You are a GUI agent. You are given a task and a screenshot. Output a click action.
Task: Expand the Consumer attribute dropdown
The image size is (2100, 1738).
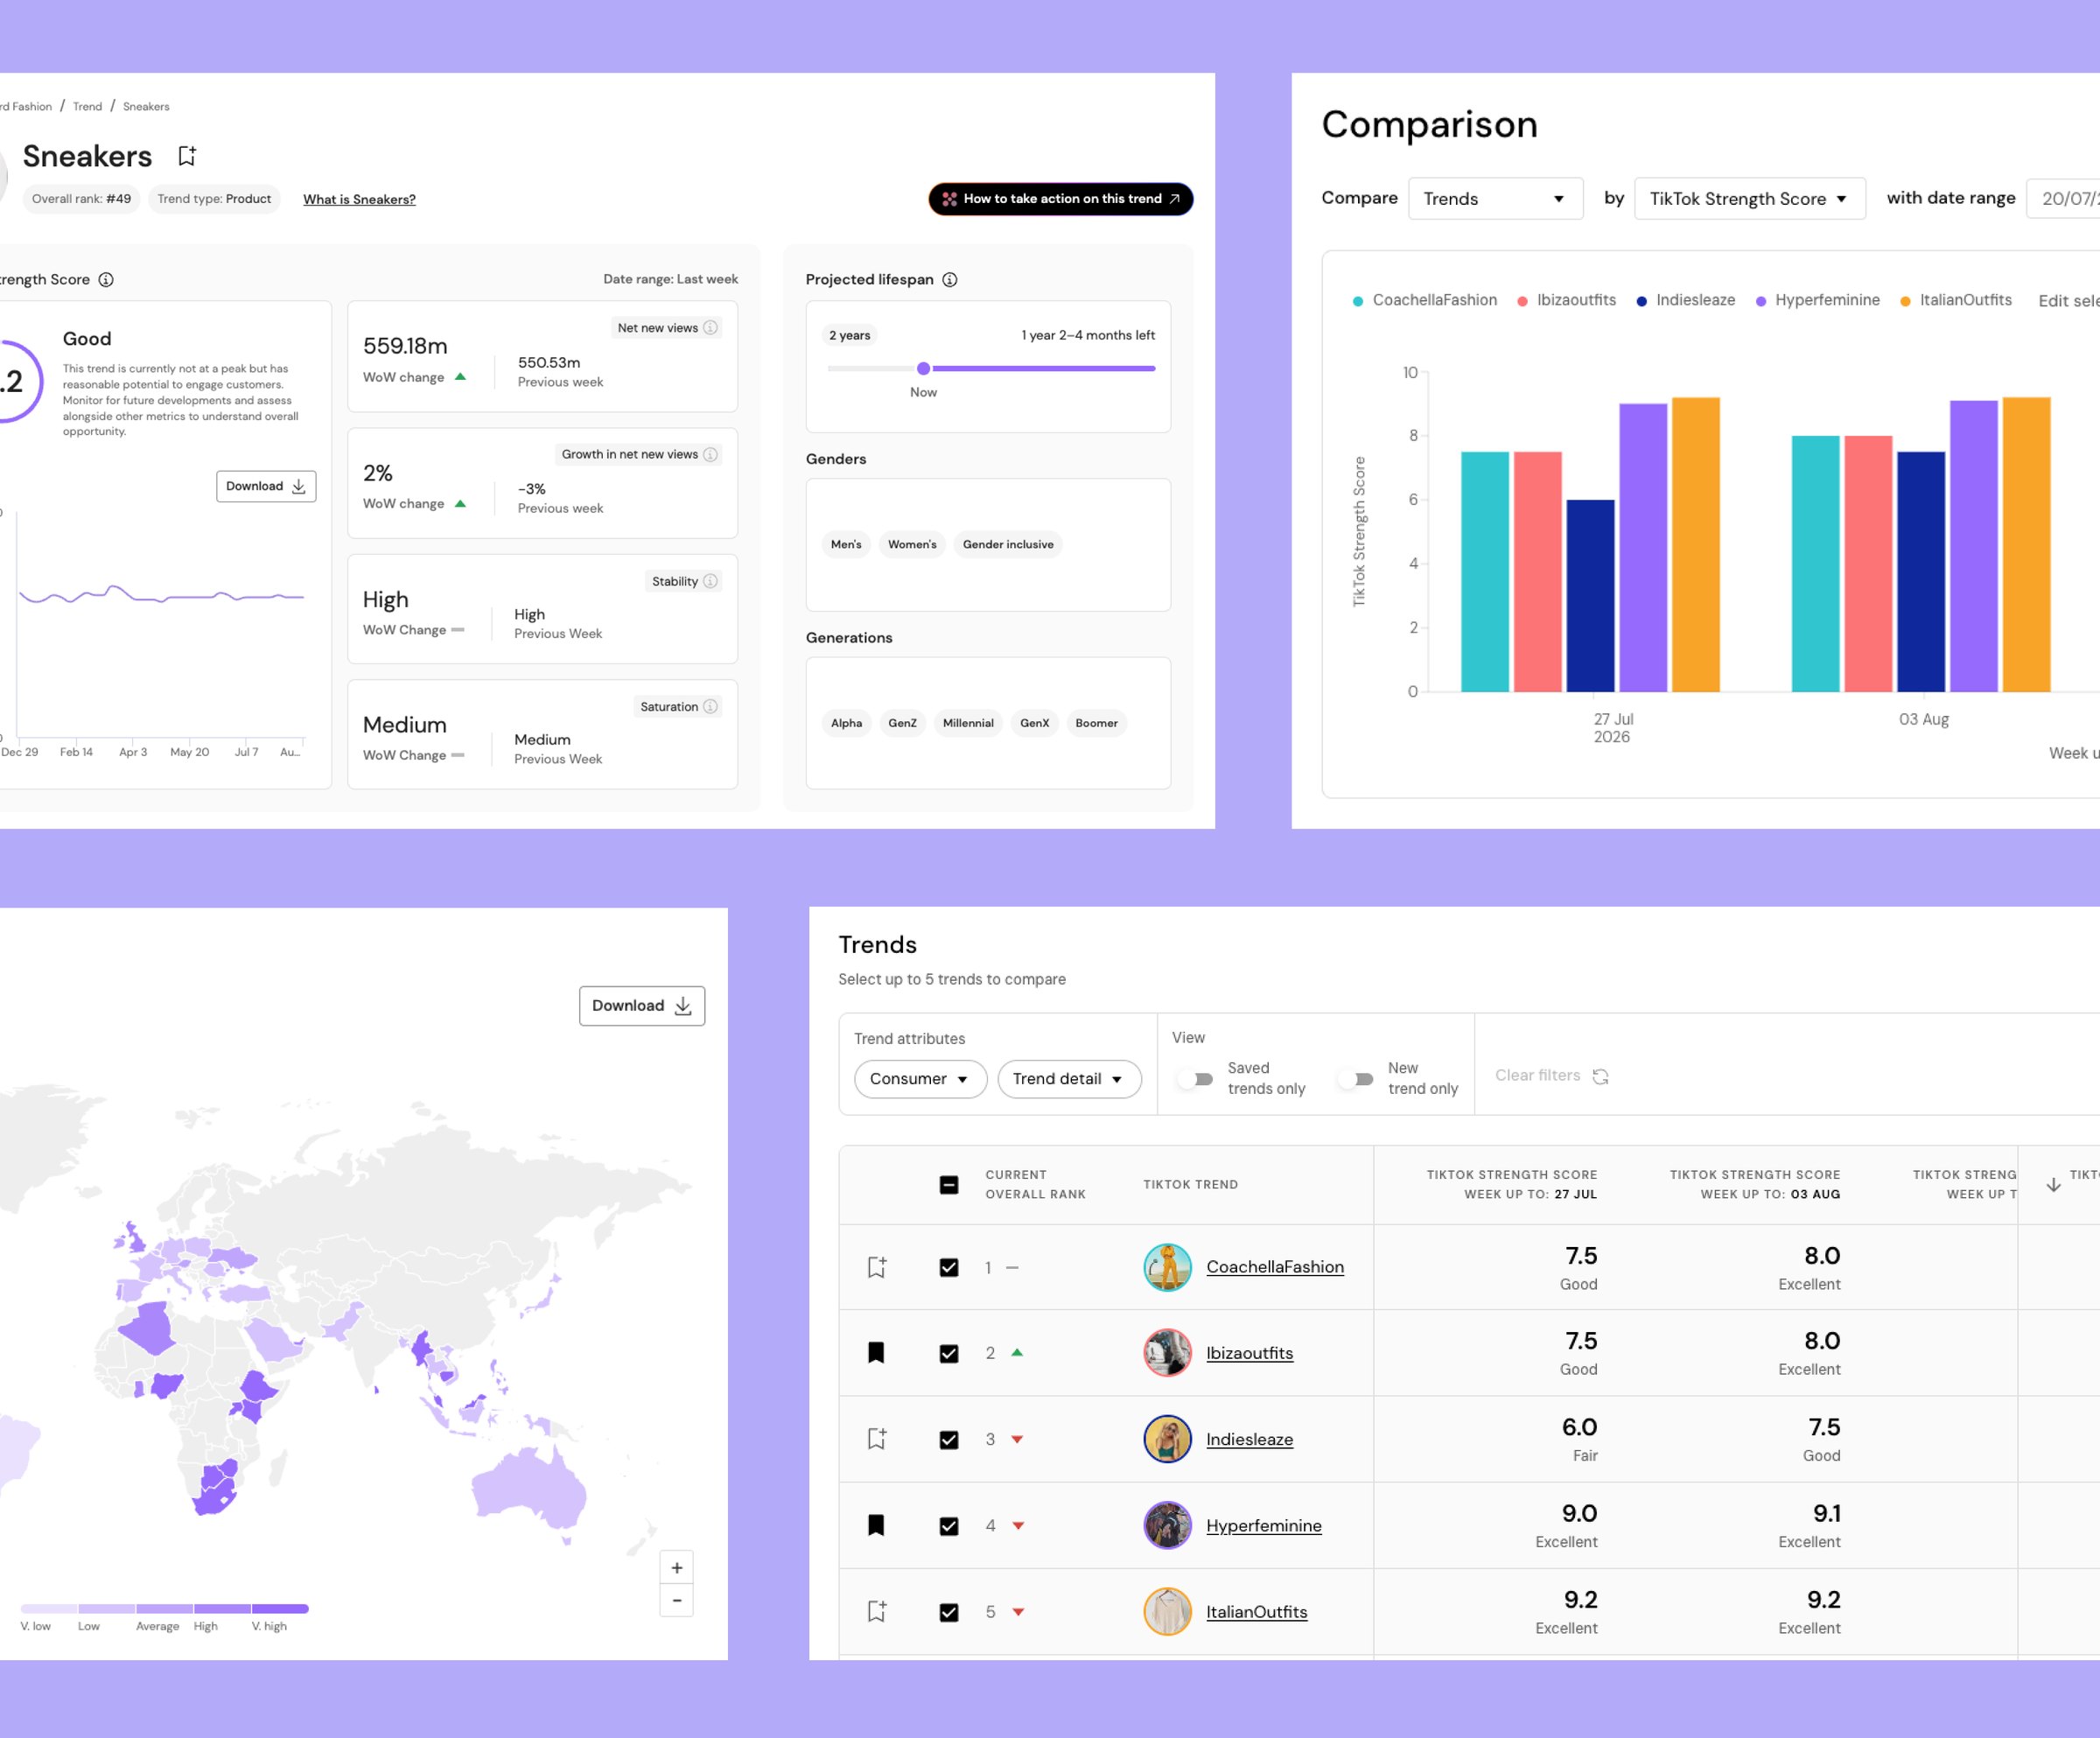click(x=920, y=1079)
